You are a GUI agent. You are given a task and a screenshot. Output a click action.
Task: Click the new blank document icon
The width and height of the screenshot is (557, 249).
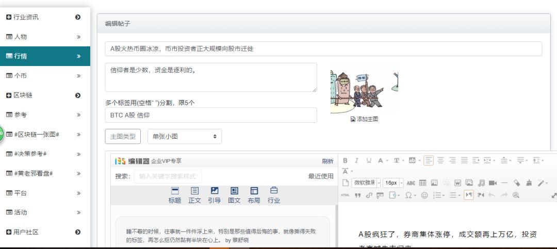(345, 183)
